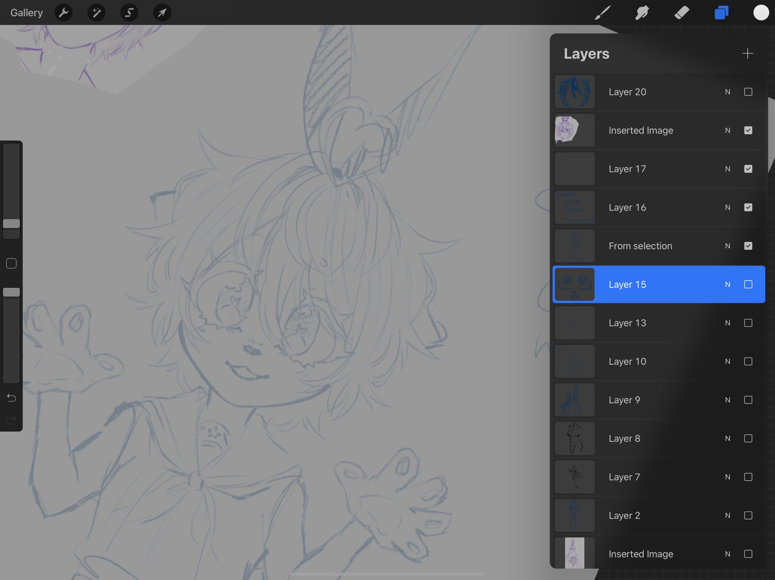Open the Actions wrench menu
Image resolution: width=775 pixels, height=580 pixels.
(64, 13)
